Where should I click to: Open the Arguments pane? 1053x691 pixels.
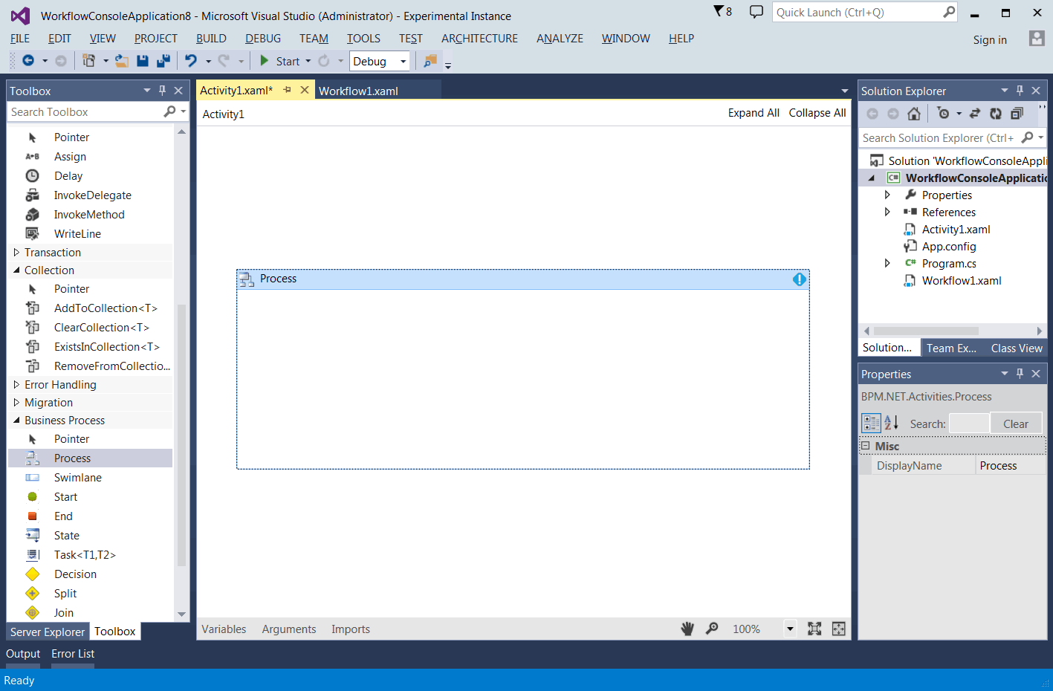289,629
